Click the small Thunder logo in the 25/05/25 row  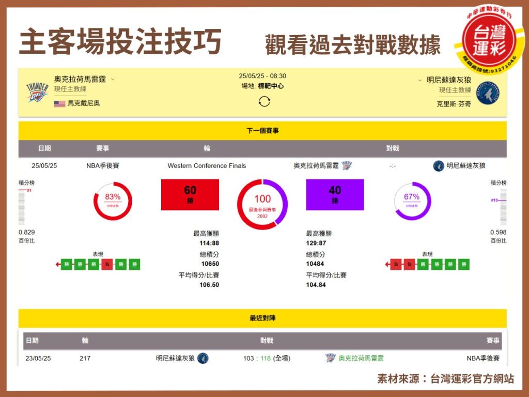click(347, 165)
